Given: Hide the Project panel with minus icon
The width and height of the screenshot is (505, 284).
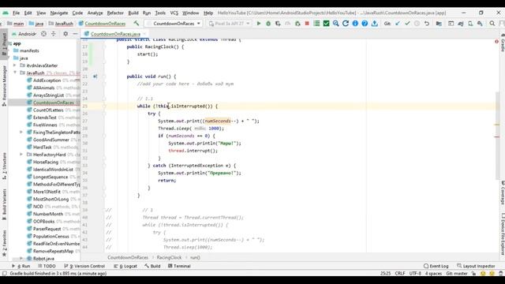Looking at the screenshot, I should click(x=75, y=34).
